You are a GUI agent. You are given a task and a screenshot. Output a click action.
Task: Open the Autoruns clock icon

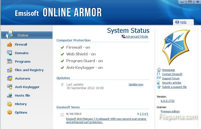coord(10,78)
